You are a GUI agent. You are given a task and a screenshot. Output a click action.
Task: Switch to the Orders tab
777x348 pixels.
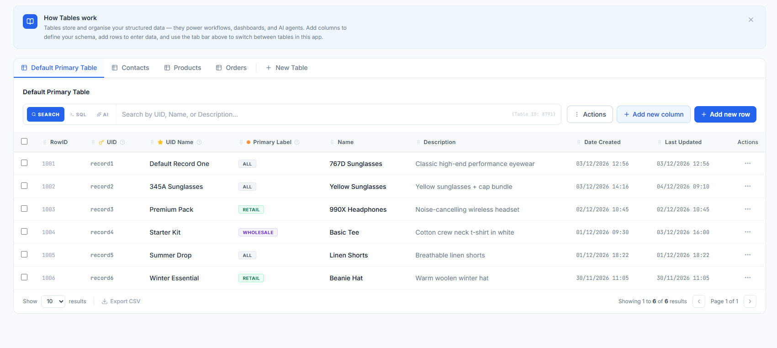(231, 68)
